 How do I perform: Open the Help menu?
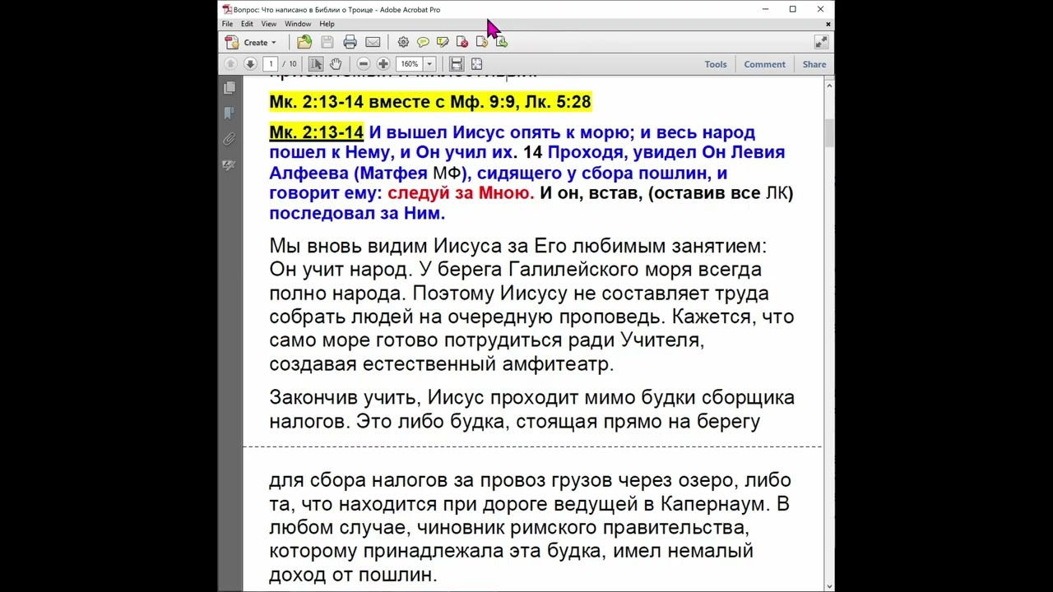[327, 24]
